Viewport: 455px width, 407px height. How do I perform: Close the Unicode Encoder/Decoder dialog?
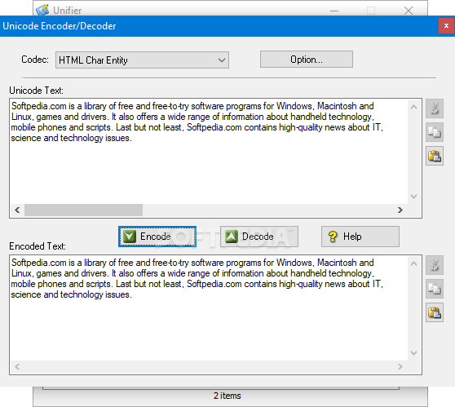tap(446, 26)
